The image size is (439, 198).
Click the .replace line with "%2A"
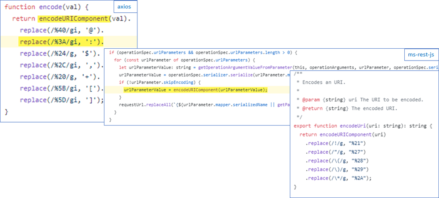click(338, 178)
